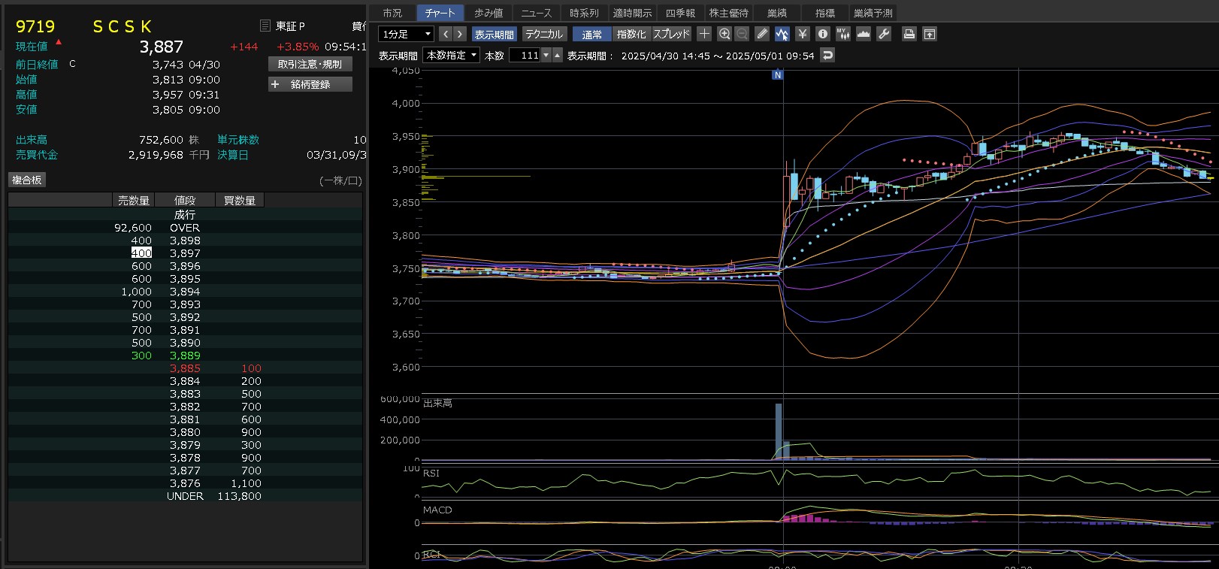
Task: Reset display period with return arrow icon
Action: pos(827,55)
